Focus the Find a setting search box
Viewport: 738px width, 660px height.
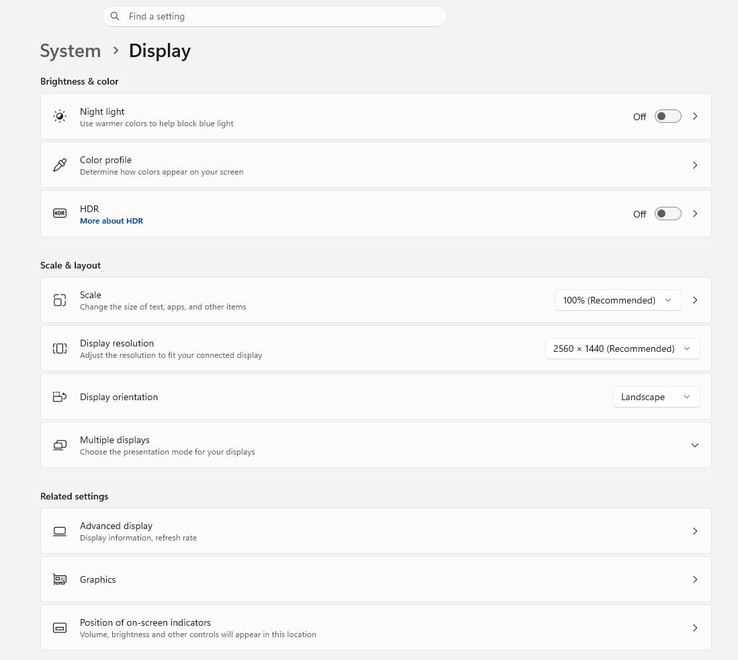282,16
